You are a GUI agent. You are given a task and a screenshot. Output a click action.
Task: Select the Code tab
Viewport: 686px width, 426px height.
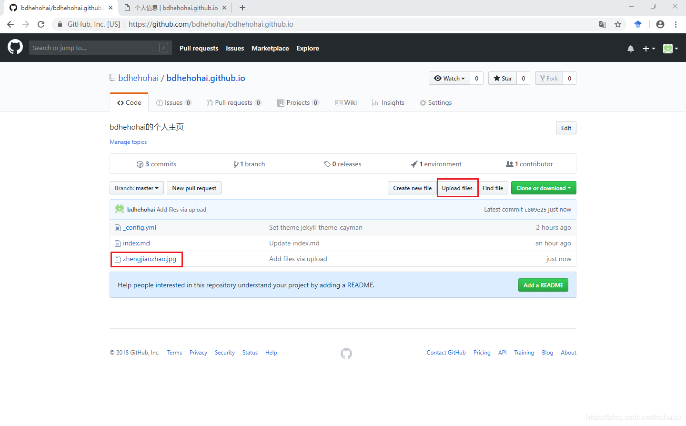129,102
